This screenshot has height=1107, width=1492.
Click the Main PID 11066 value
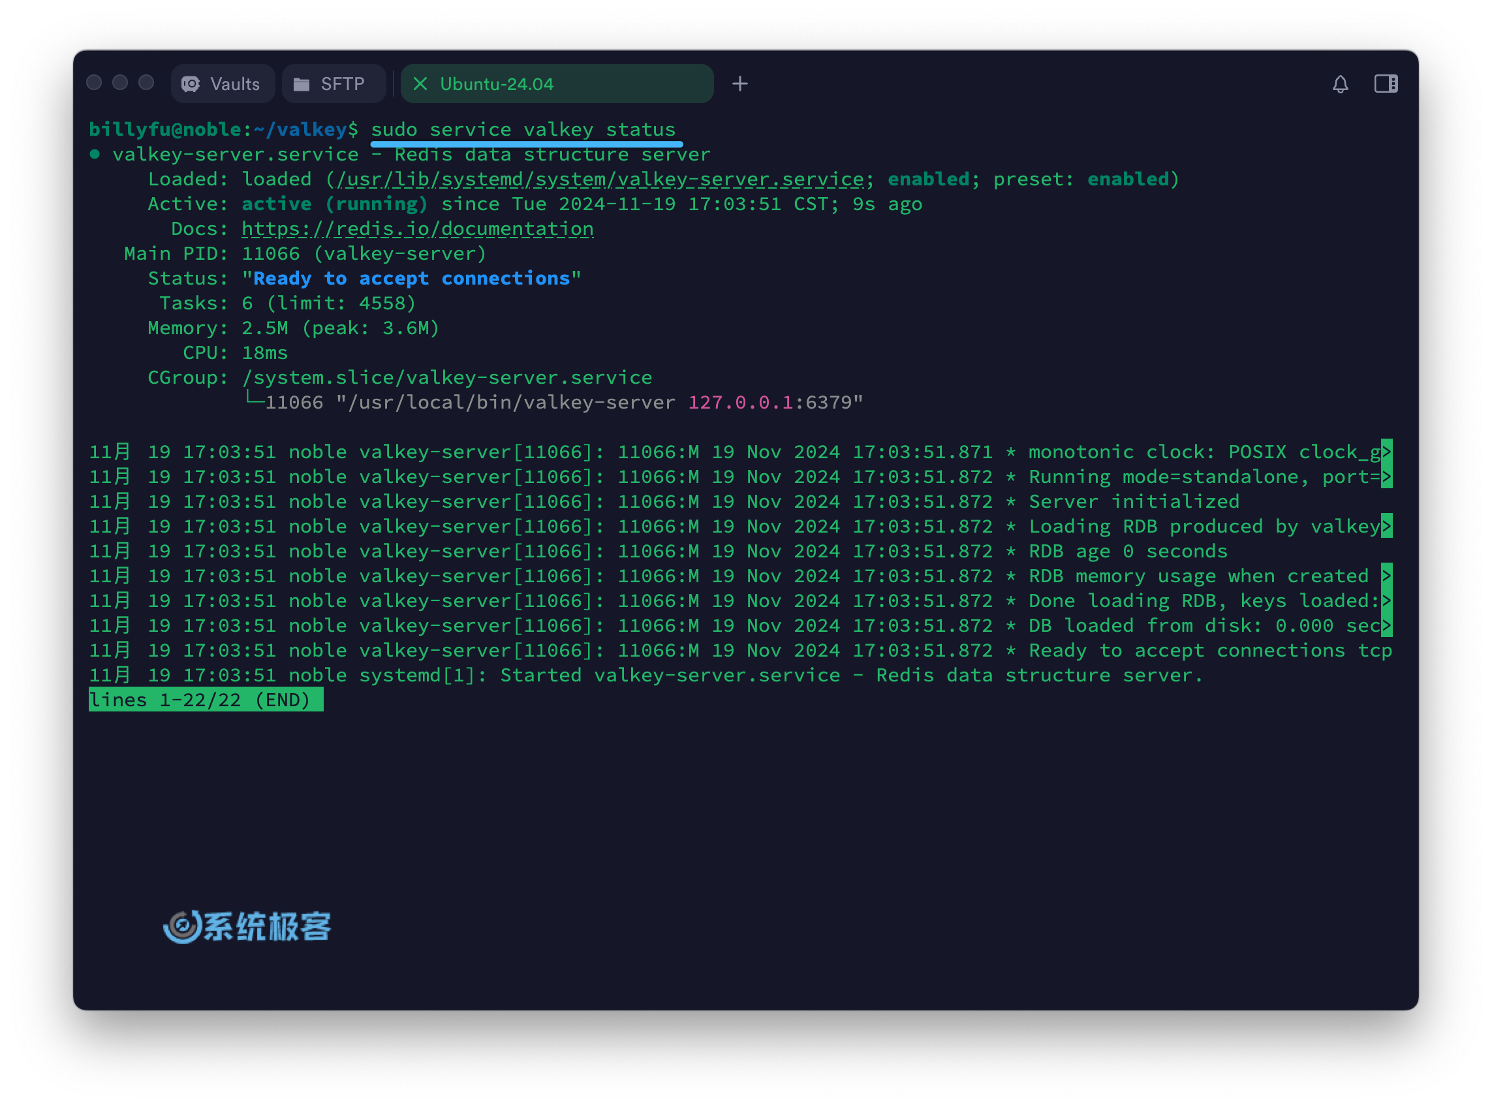pos(271,253)
